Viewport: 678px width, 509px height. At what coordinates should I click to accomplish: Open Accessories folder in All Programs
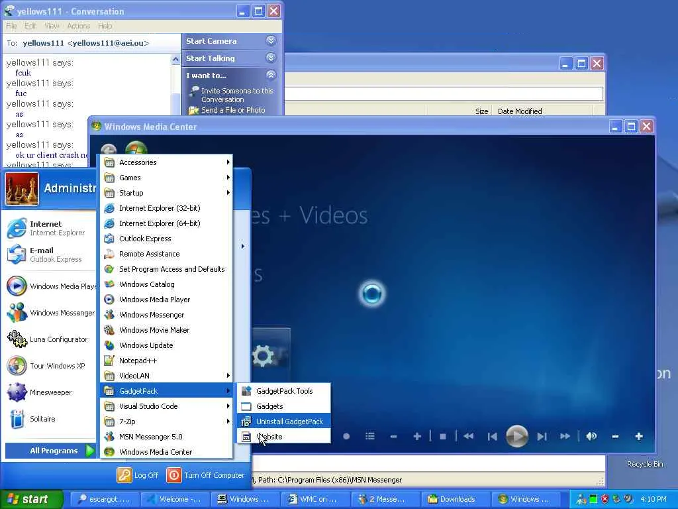click(166, 162)
